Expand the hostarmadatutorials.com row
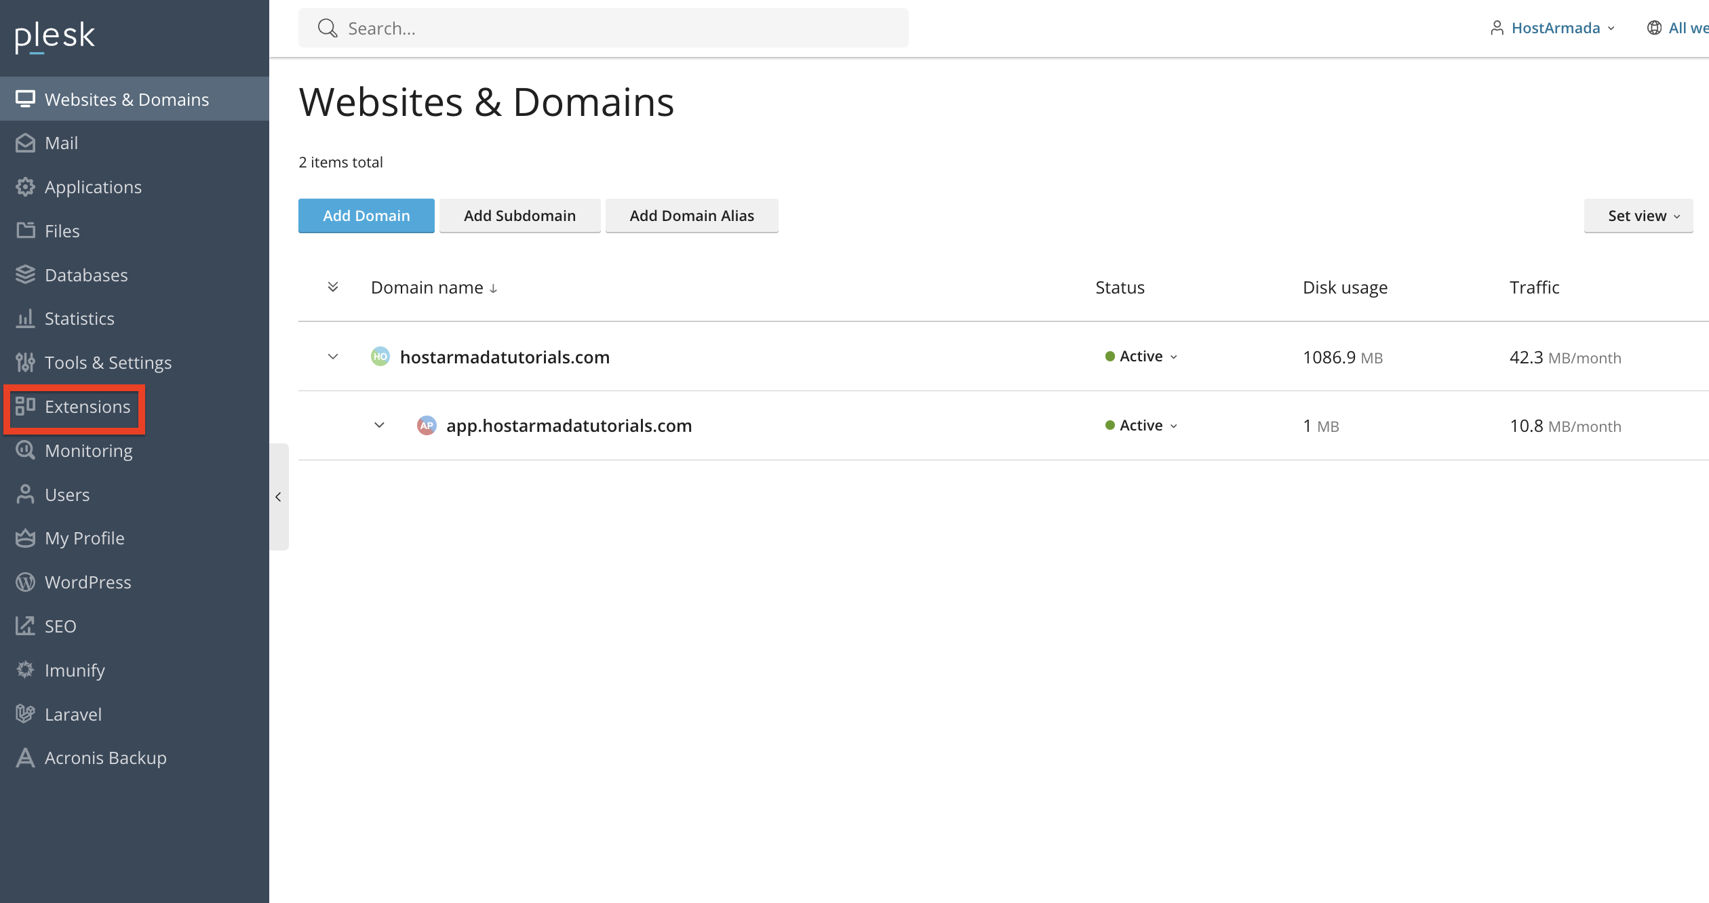 tap(333, 357)
